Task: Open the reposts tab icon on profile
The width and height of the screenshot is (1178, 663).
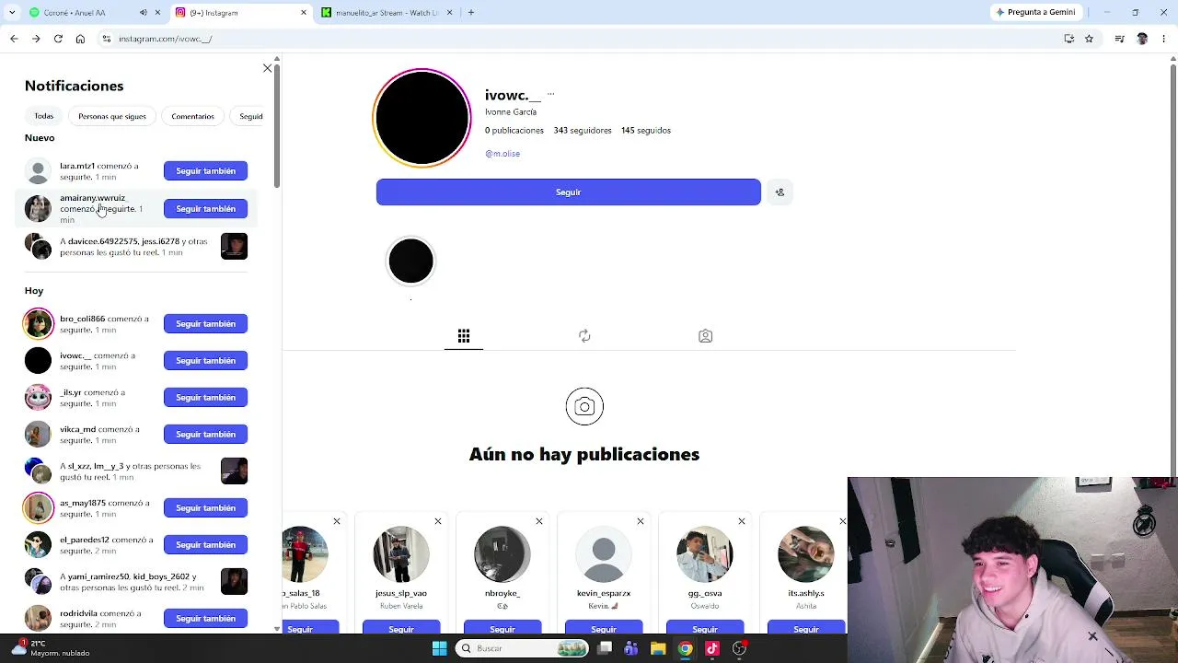Action: pyautogui.click(x=584, y=336)
